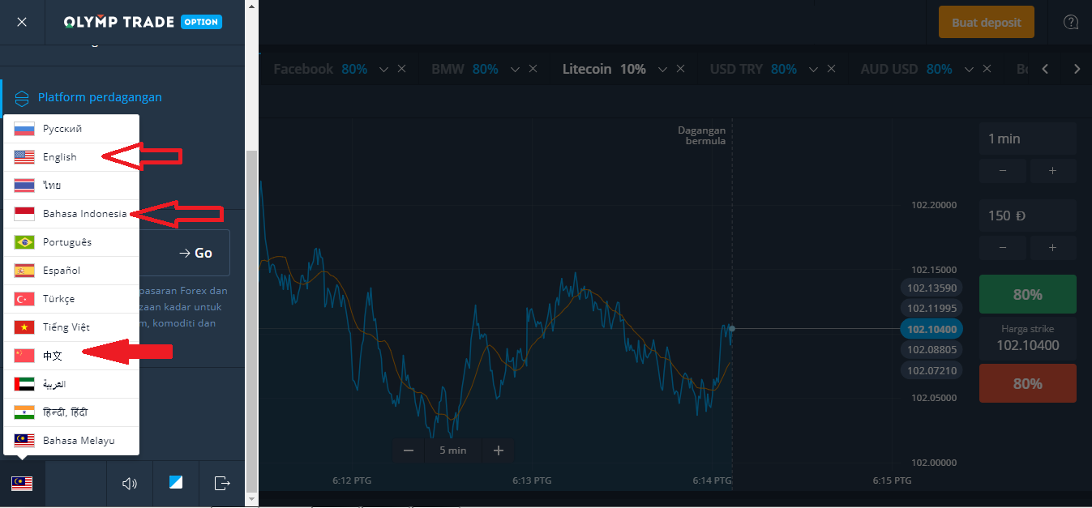Expand Facebook tab dropdown chevron
The height and width of the screenshot is (508, 1092).
[x=383, y=70]
